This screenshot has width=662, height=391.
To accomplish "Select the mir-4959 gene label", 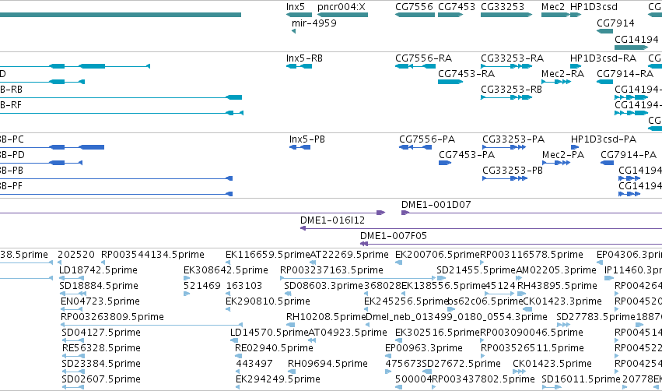I will tap(314, 23).
